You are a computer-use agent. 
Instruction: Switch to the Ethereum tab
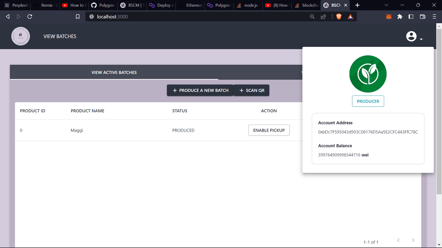click(190, 5)
